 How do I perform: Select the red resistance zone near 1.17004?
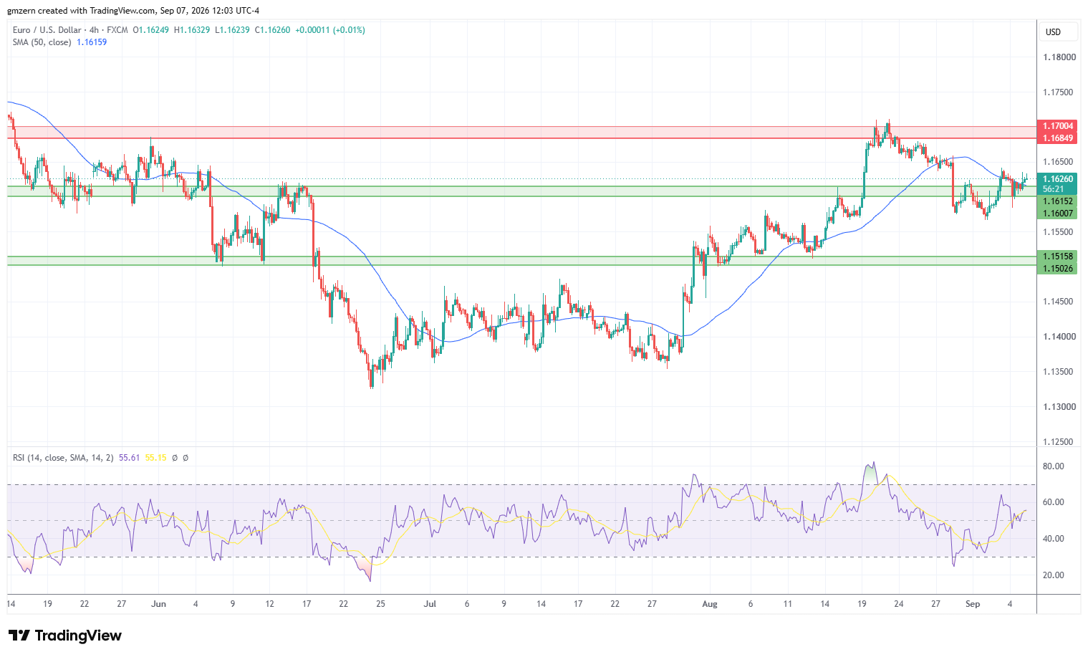(521, 133)
